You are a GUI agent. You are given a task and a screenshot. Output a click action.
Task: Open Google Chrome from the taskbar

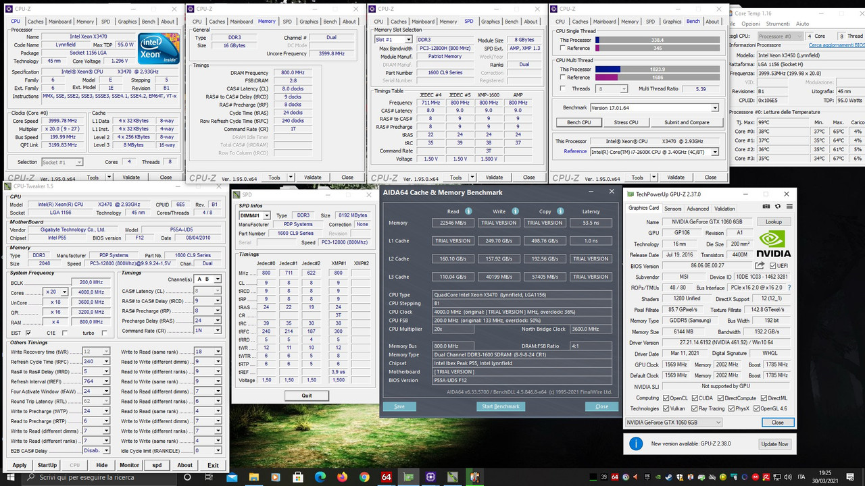click(x=364, y=477)
